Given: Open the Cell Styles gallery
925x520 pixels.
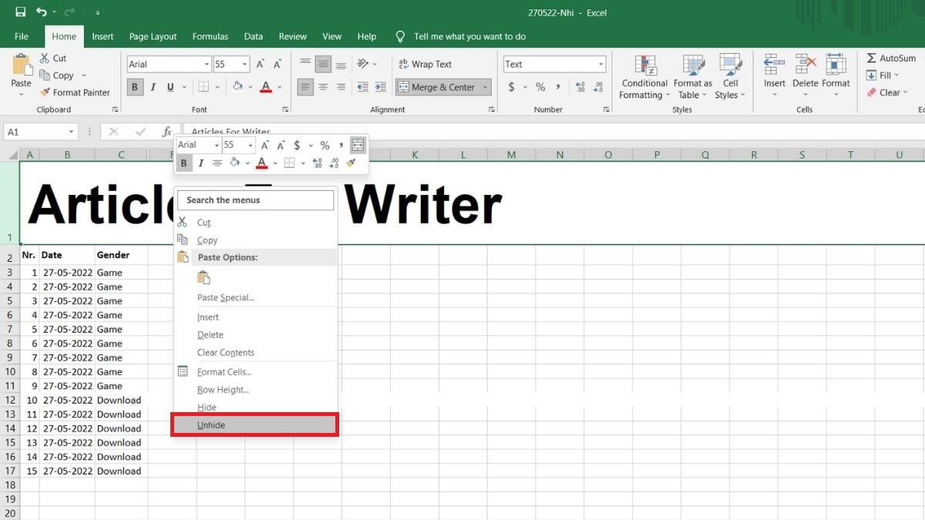Looking at the screenshot, I should coord(730,76).
